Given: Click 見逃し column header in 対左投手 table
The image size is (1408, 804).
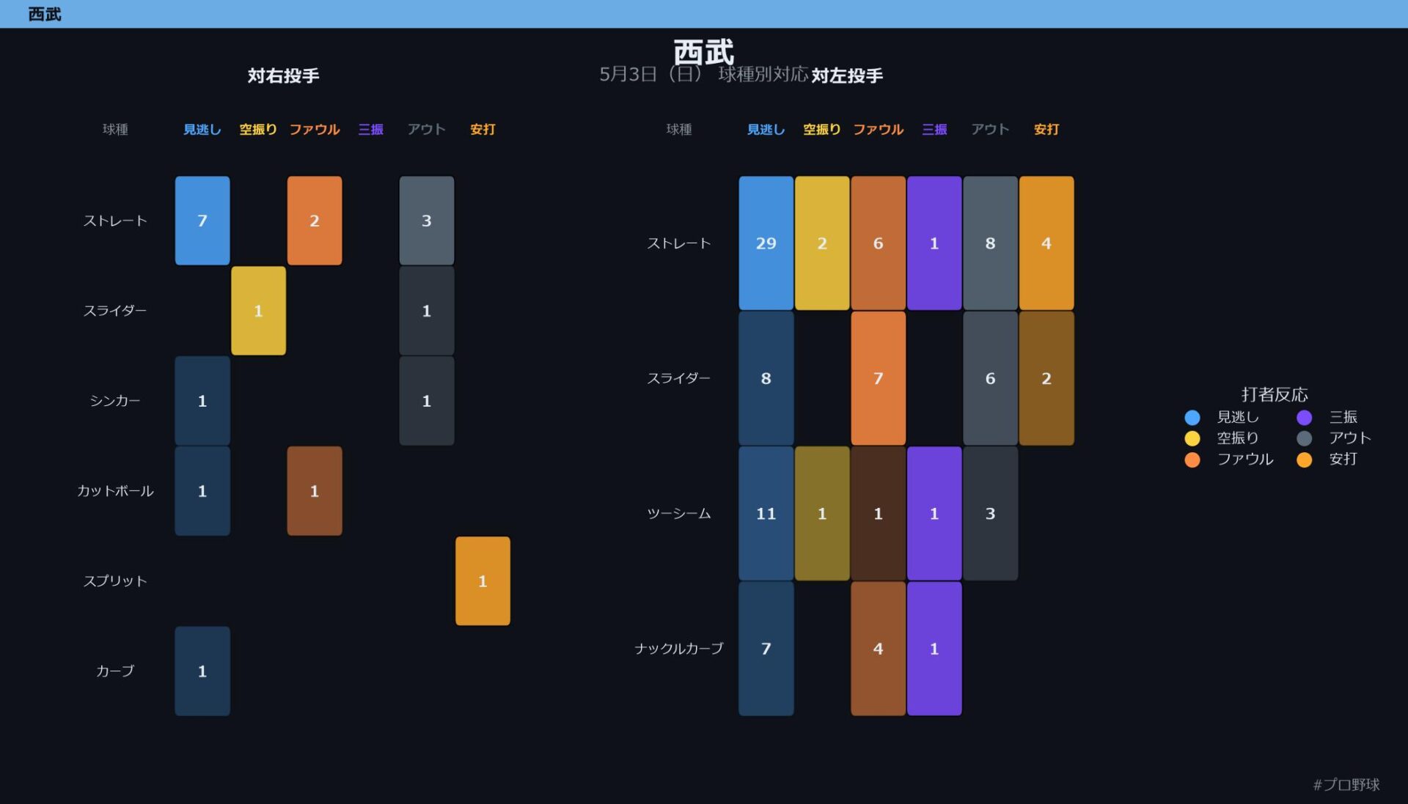Looking at the screenshot, I should click(x=766, y=130).
